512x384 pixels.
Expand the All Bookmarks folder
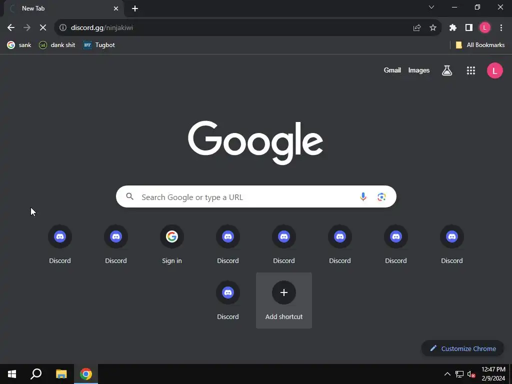click(x=480, y=45)
